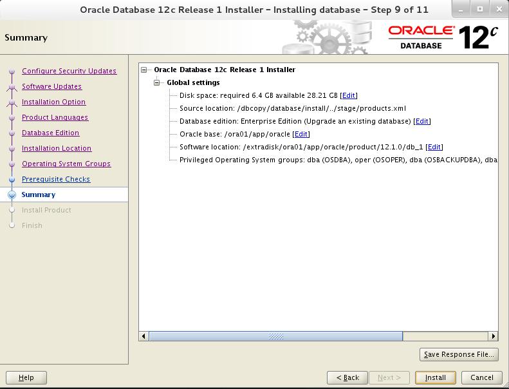Return to Database Edition step
Viewport: 509px width, 389px height.
[x=50, y=133]
